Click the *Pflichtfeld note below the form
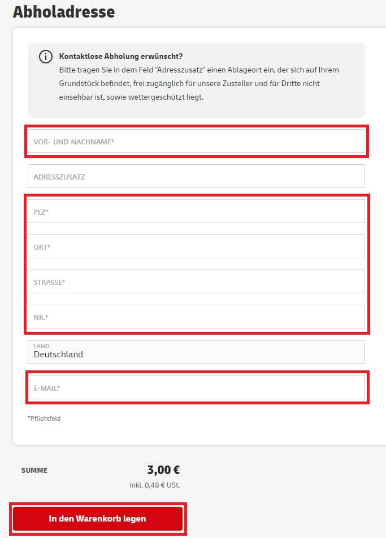 [x=44, y=419]
